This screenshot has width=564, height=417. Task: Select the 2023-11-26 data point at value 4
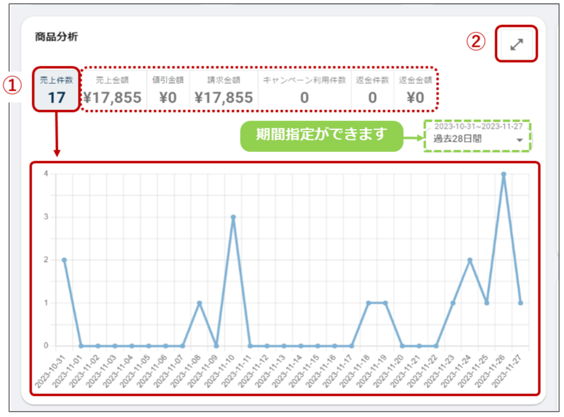(x=503, y=174)
